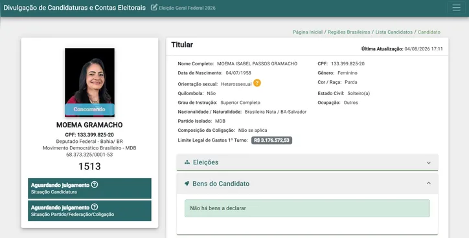The image size is (469, 238).
Task: Click the Situação Partido/Federação/Coligação status box
Action: (89, 211)
